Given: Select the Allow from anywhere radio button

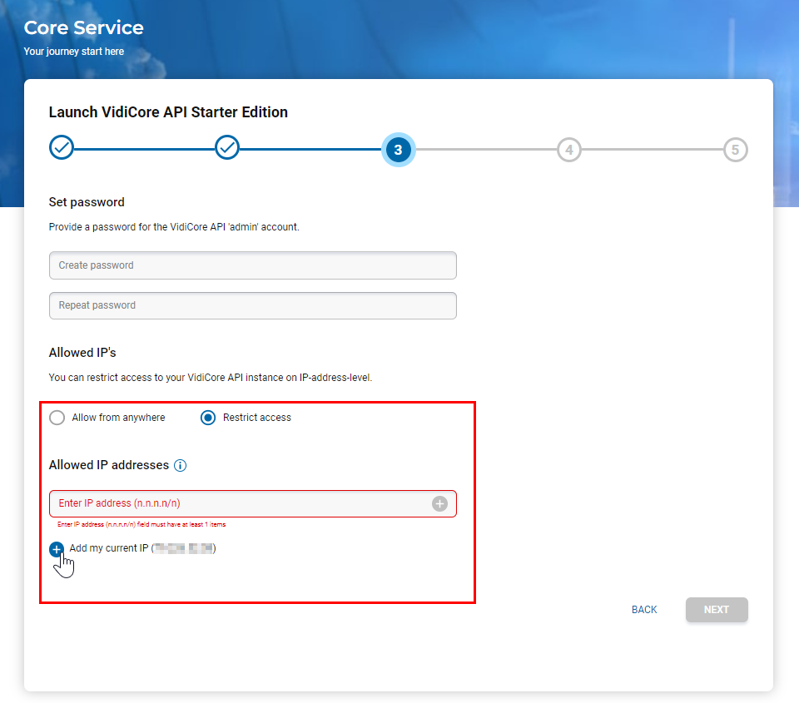Looking at the screenshot, I should click(57, 418).
